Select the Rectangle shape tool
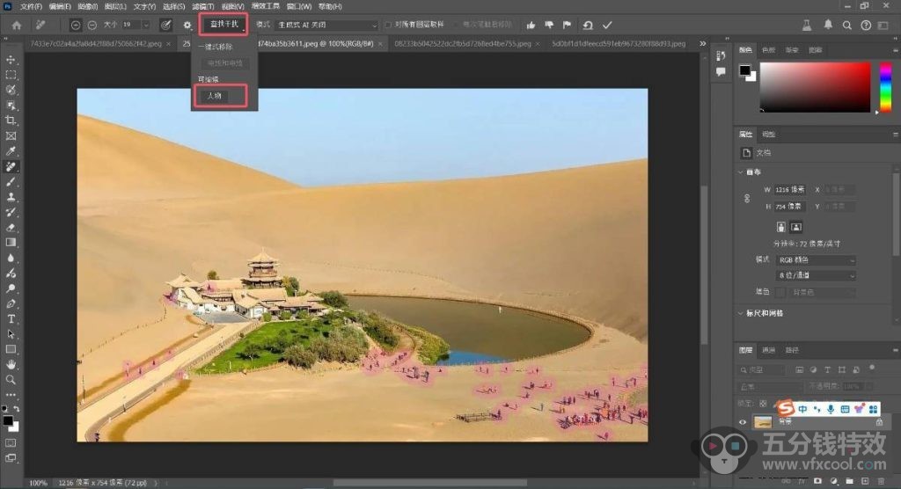The height and width of the screenshot is (489, 901). pos(11,349)
